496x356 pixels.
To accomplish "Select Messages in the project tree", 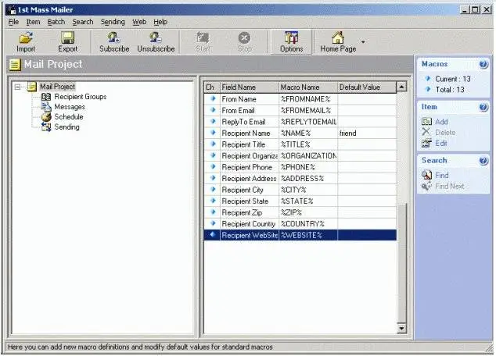I will (70, 107).
